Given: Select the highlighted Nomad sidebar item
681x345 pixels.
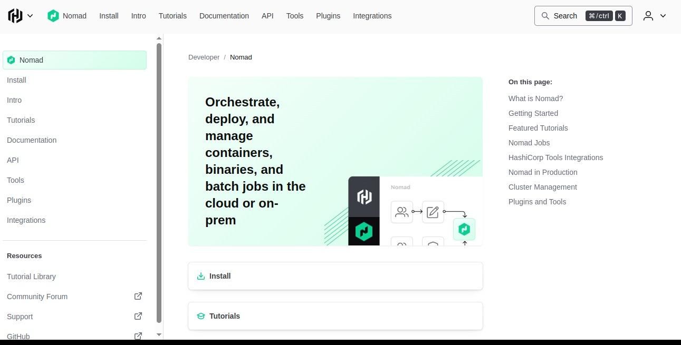Looking at the screenshot, I should tap(74, 60).
